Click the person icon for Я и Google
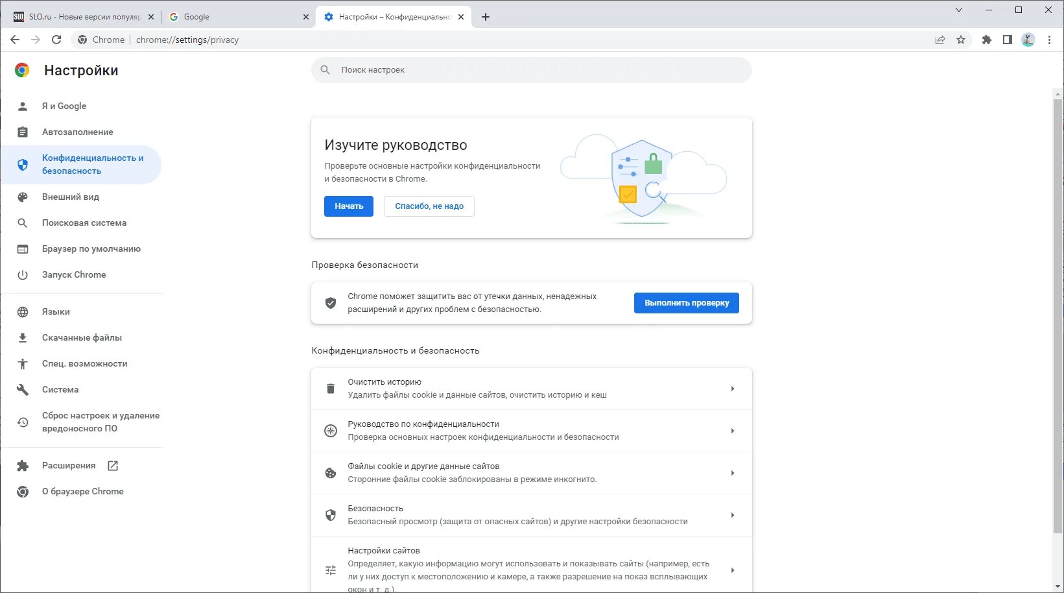 (23, 106)
